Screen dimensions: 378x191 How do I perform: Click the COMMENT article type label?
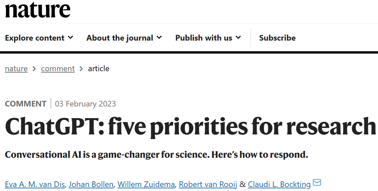(x=26, y=104)
